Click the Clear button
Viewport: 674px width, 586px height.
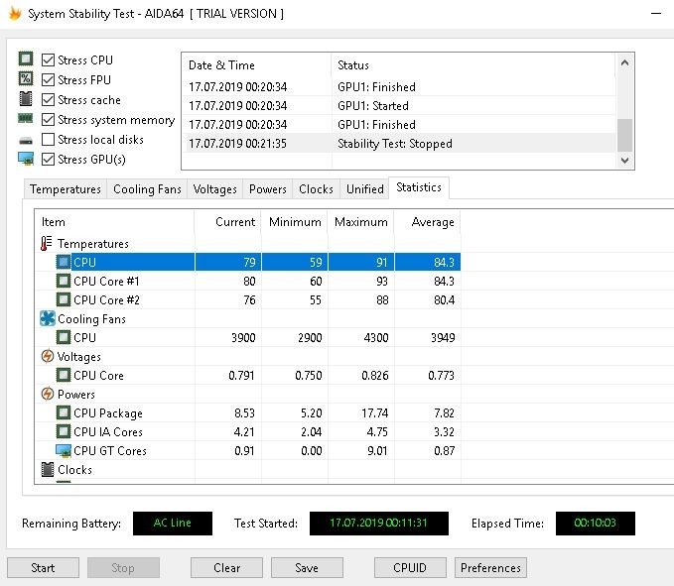(226, 568)
